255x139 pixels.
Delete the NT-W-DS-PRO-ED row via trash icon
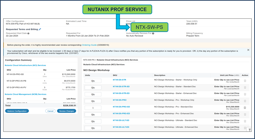[x=245, y=114]
